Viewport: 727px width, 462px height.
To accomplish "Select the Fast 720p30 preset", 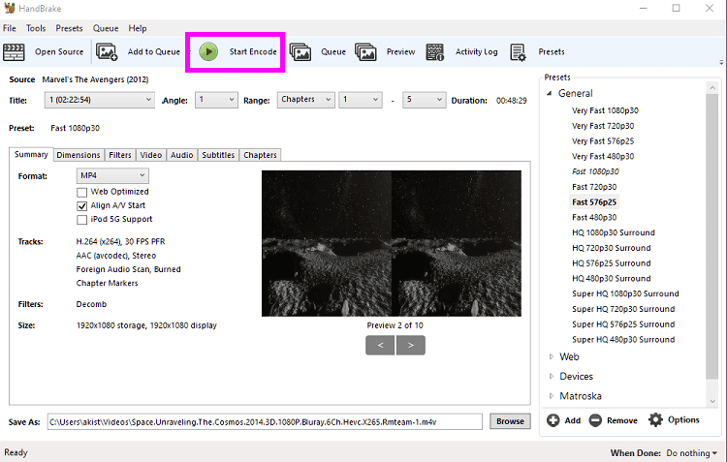I will [594, 187].
